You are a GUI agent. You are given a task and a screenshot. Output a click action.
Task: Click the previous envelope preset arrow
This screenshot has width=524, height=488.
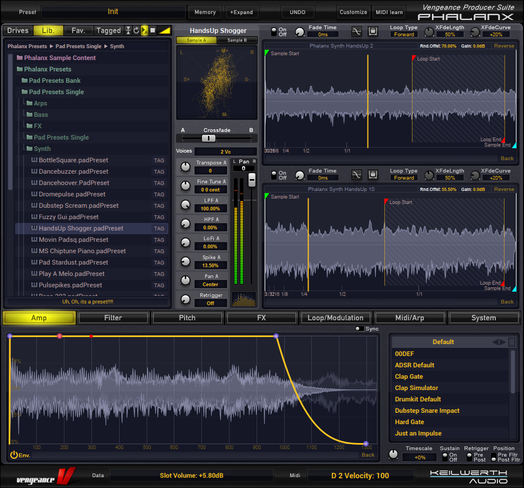coord(495,342)
